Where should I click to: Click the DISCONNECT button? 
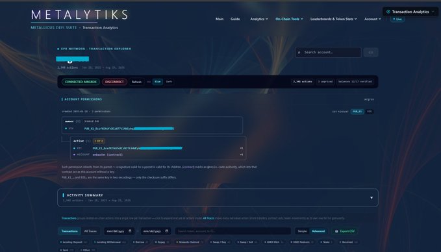[x=114, y=82]
